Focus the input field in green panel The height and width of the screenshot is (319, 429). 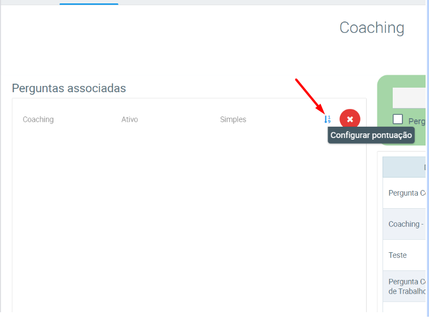pyautogui.click(x=409, y=98)
